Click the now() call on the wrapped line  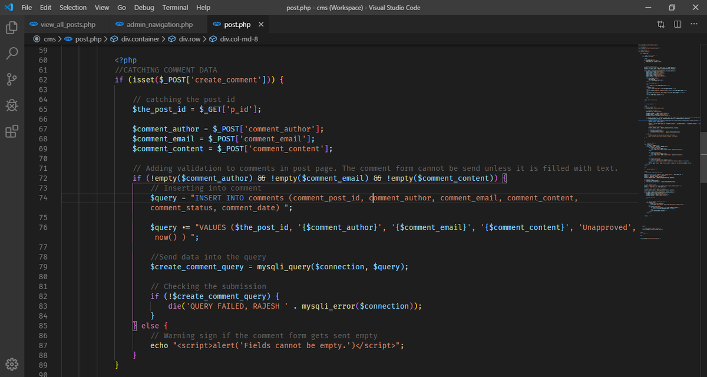(x=166, y=237)
